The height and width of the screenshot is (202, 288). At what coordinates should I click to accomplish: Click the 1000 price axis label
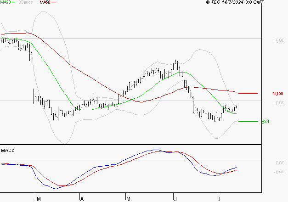pyautogui.click(x=278, y=103)
